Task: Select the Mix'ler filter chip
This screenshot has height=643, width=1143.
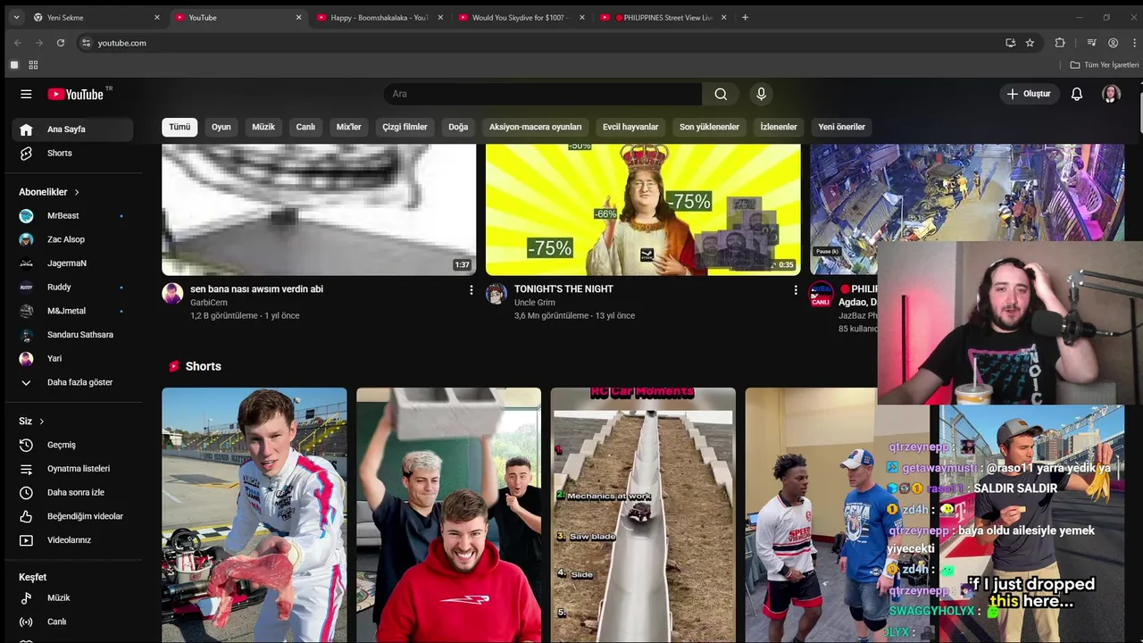Action: pos(348,127)
